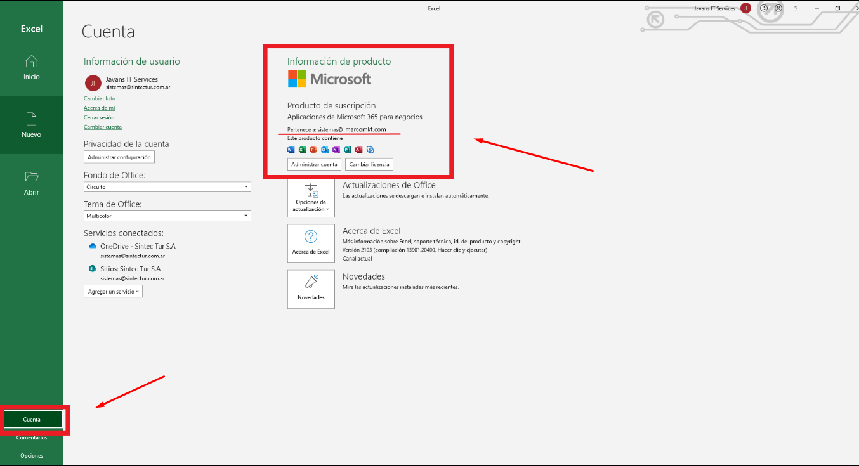Open Comentarios in the sidebar
This screenshot has width=859, height=466.
pos(32,437)
